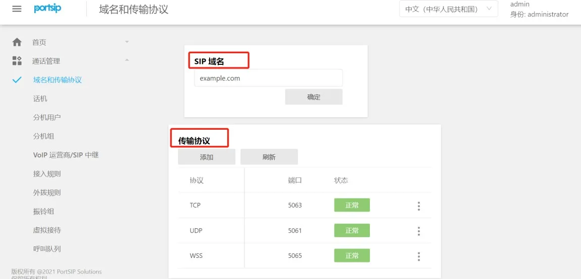
Task: Collapse the 通话管理 sidebar section arrow
Action: point(127,60)
